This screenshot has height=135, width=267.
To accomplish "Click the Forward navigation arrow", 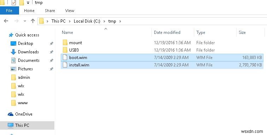I will point(17,21).
